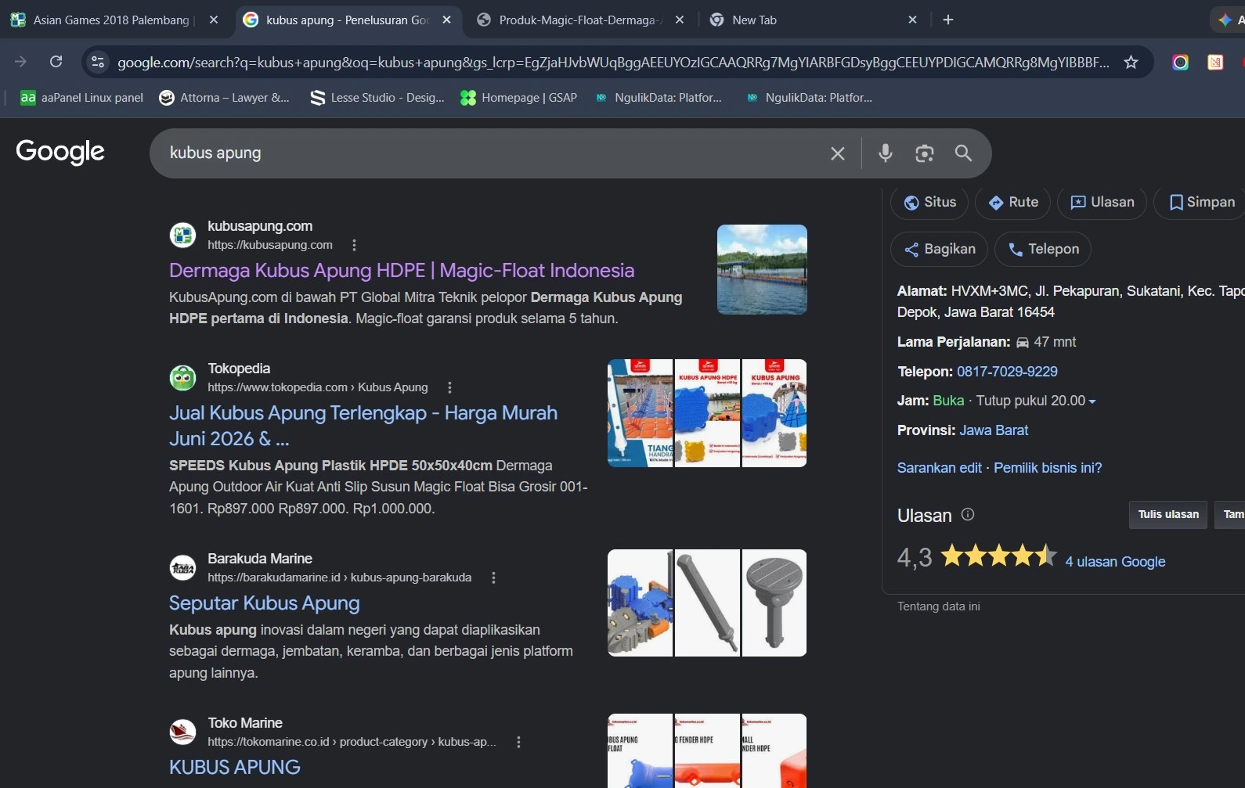Go forward with the browser arrow
The width and height of the screenshot is (1245, 788).
click(x=21, y=62)
